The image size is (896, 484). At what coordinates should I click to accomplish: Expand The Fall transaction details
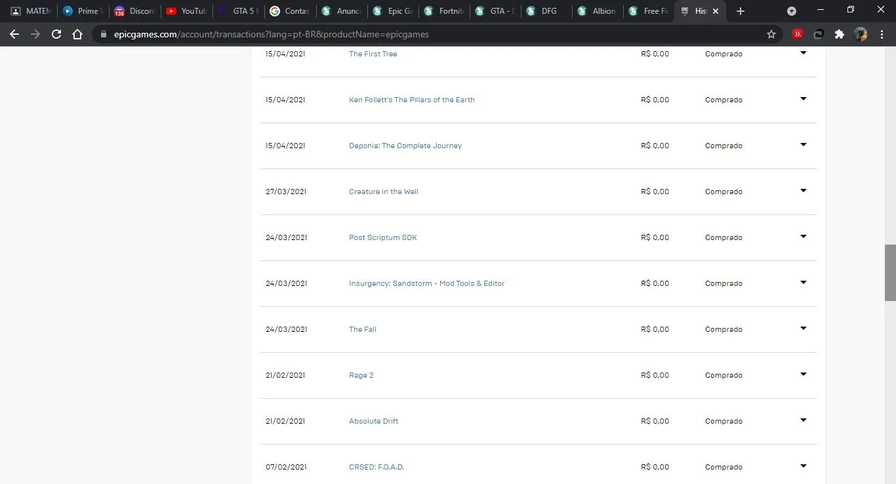pos(804,329)
